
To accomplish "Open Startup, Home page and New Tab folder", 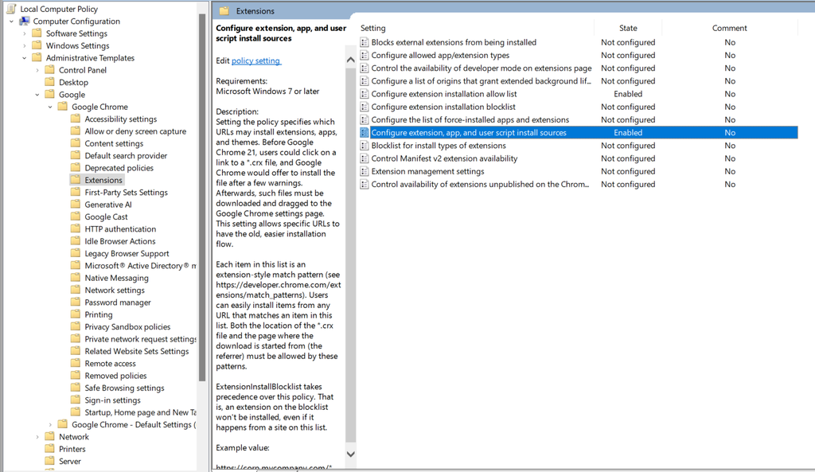I will 140,412.
